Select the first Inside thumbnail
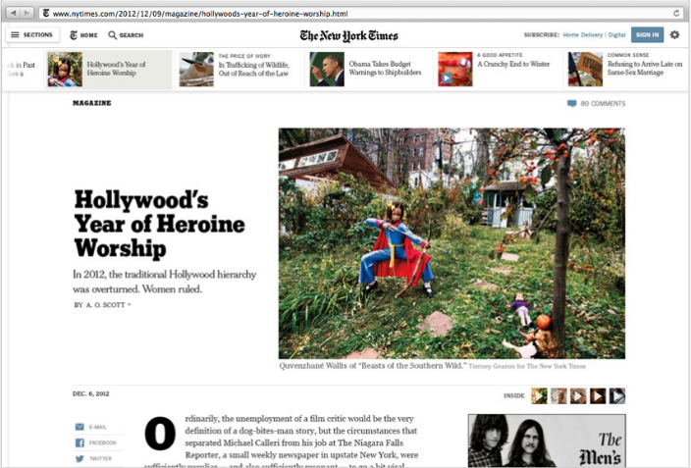 (x=539, y=395)
